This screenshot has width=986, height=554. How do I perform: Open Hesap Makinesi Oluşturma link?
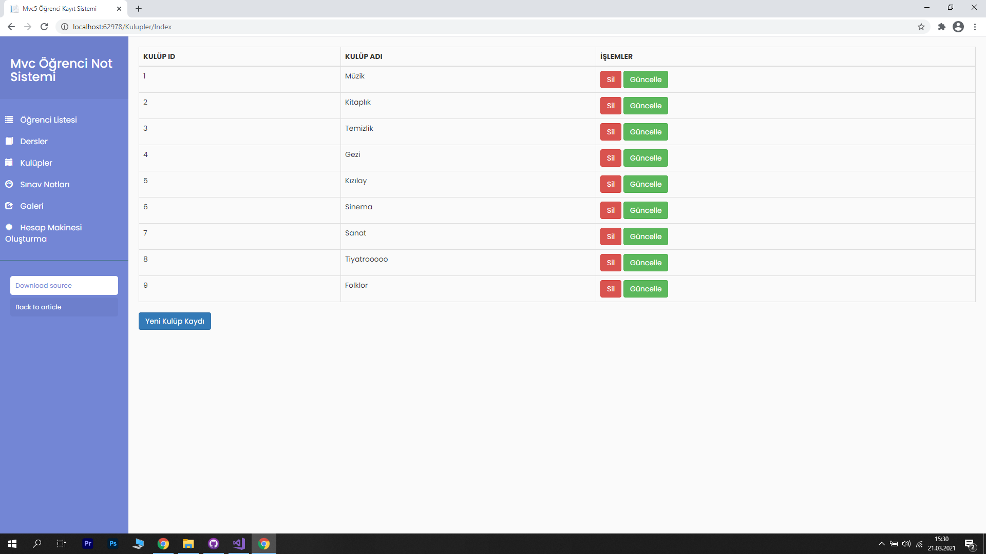click(x=44, y=233)
